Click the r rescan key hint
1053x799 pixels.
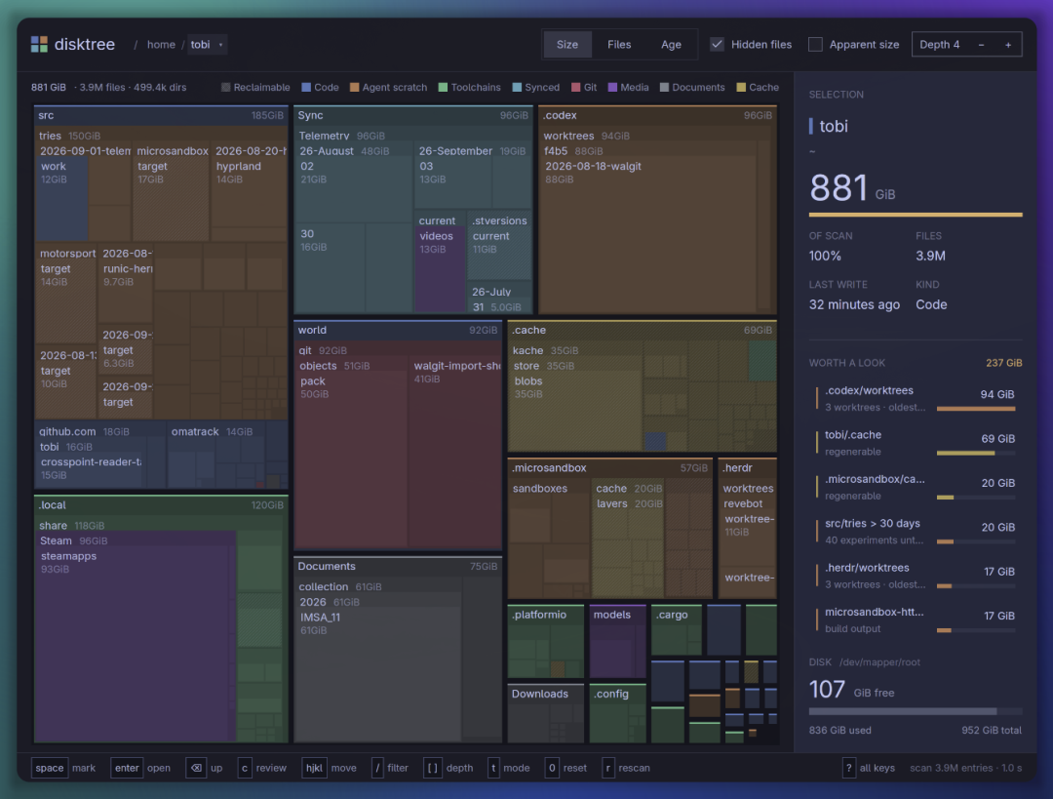pos(626,768)
